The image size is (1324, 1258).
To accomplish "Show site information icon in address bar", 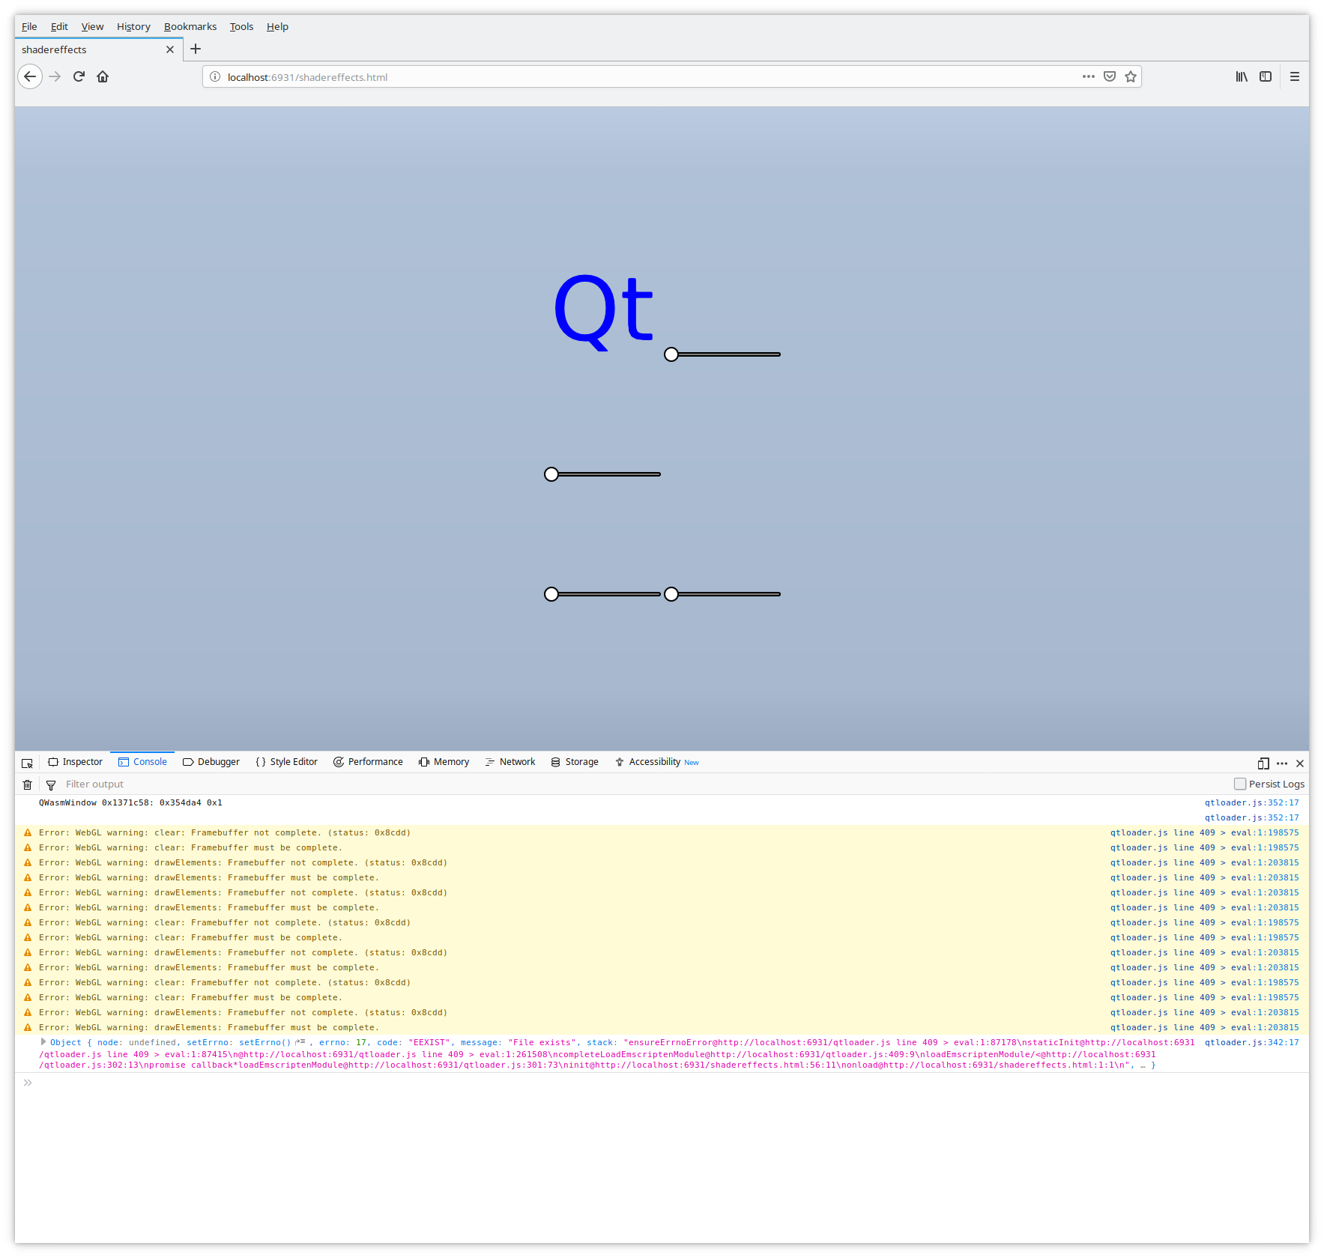I will tap(215, 76).
